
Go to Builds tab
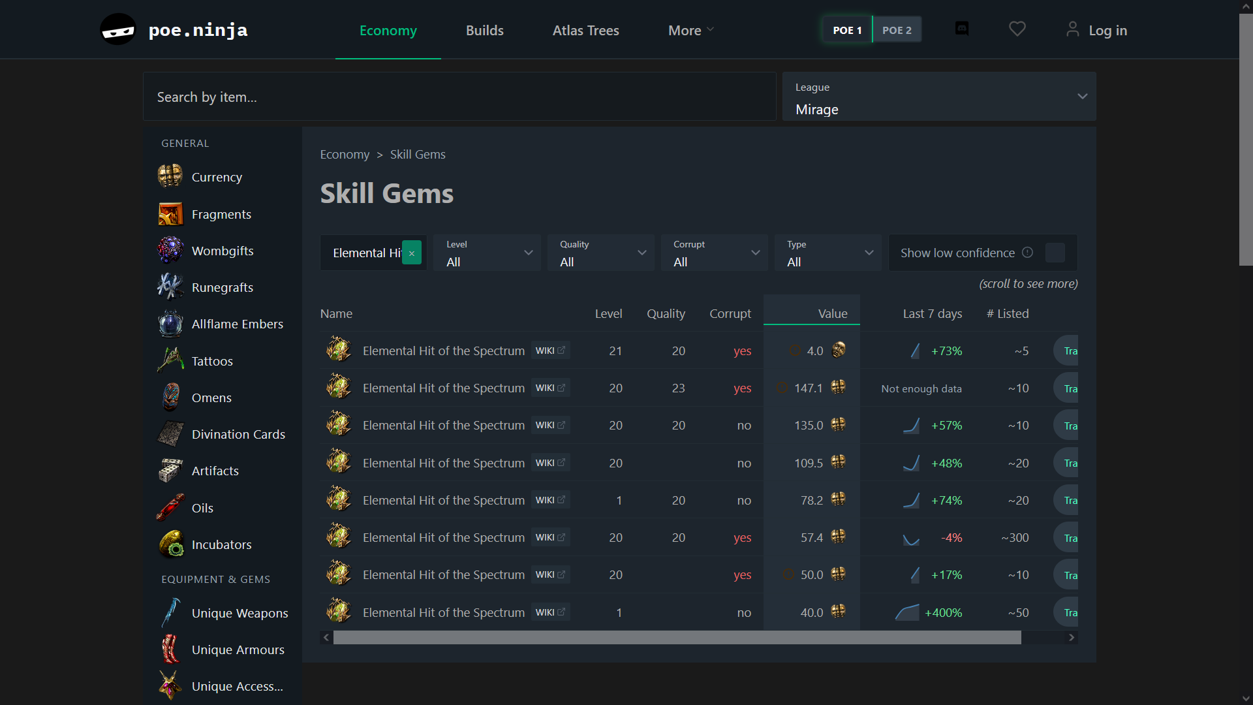pos(484,30)
